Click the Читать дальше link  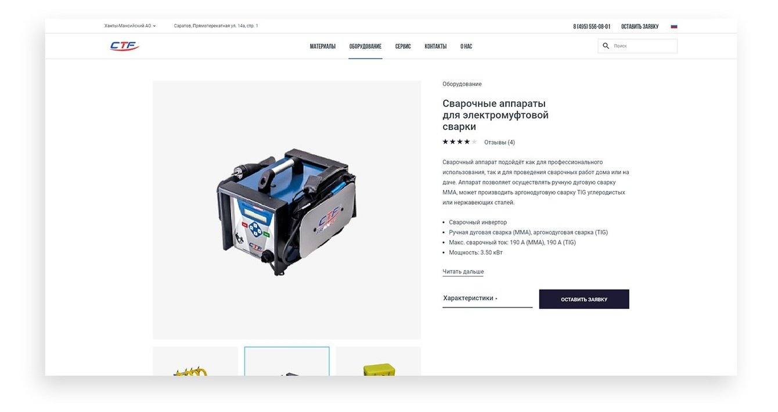[463, 272]
